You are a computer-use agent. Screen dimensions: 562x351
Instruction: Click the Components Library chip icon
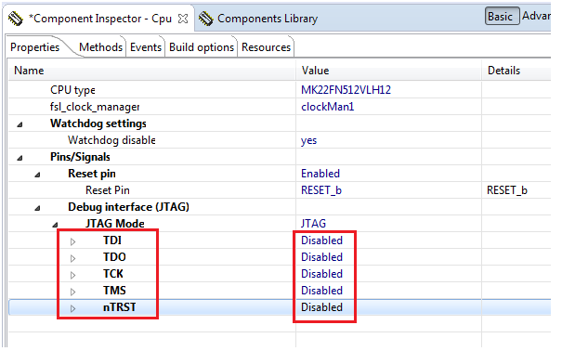(205, 19)
